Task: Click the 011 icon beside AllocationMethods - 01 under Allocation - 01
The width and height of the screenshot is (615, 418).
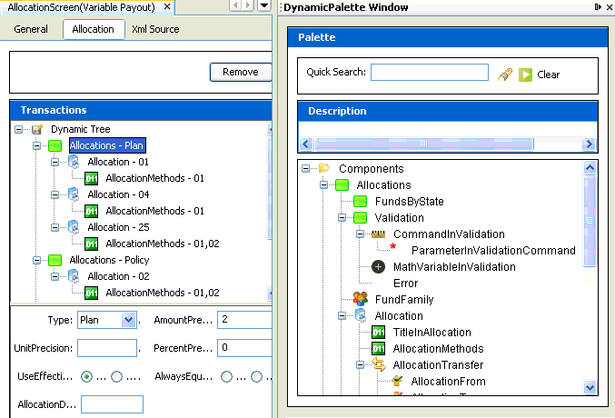Action: (x=92, y=179)
